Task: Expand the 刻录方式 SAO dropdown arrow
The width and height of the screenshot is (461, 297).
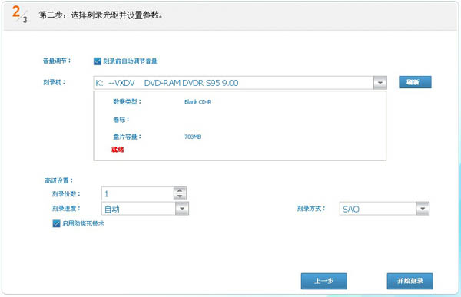Action: [x=423, y=209]
